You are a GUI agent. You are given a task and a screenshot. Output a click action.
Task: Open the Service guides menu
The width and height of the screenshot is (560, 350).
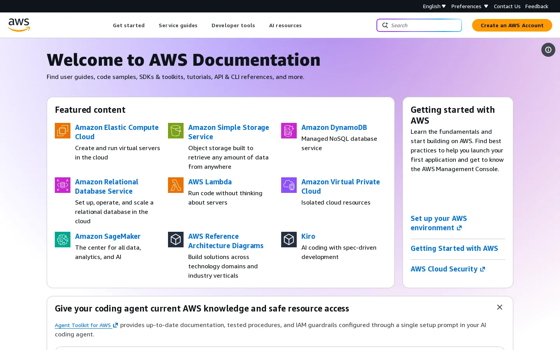coord(178,25)
